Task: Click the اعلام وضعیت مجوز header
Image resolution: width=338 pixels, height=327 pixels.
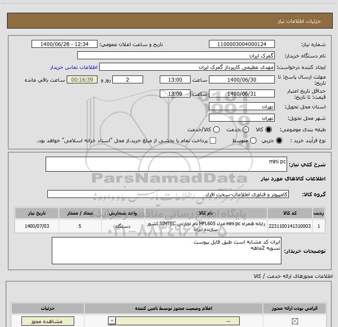Action: (173, 309)
